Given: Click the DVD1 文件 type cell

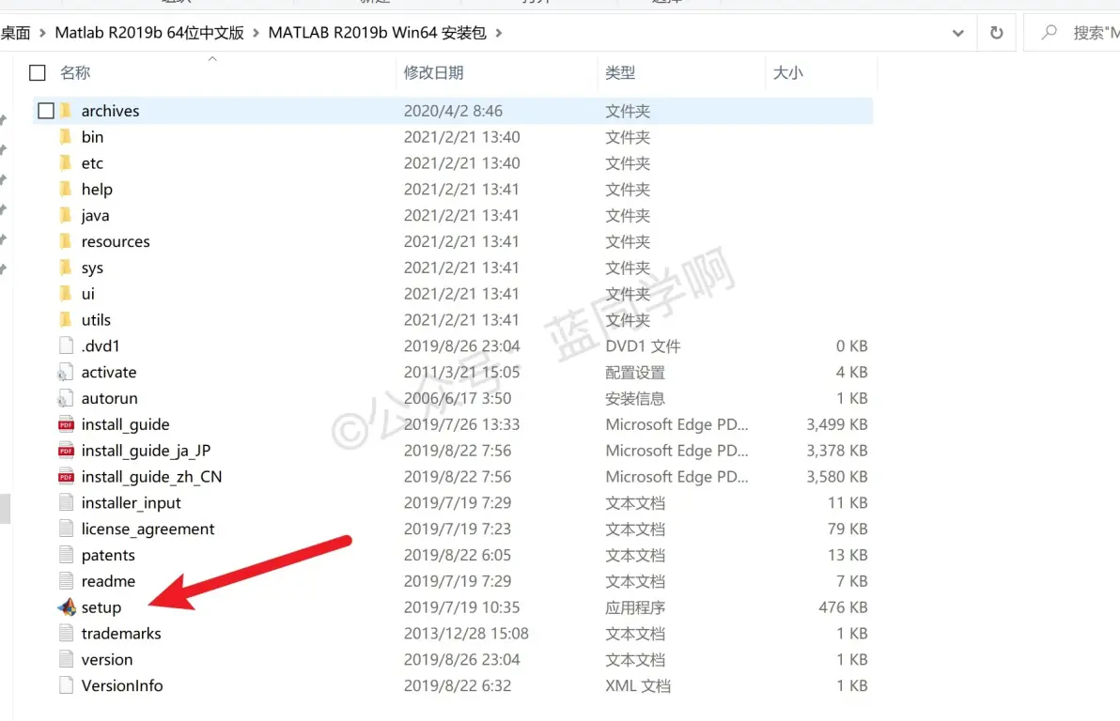Looking at the screenshot, I should tap(643, 346).
